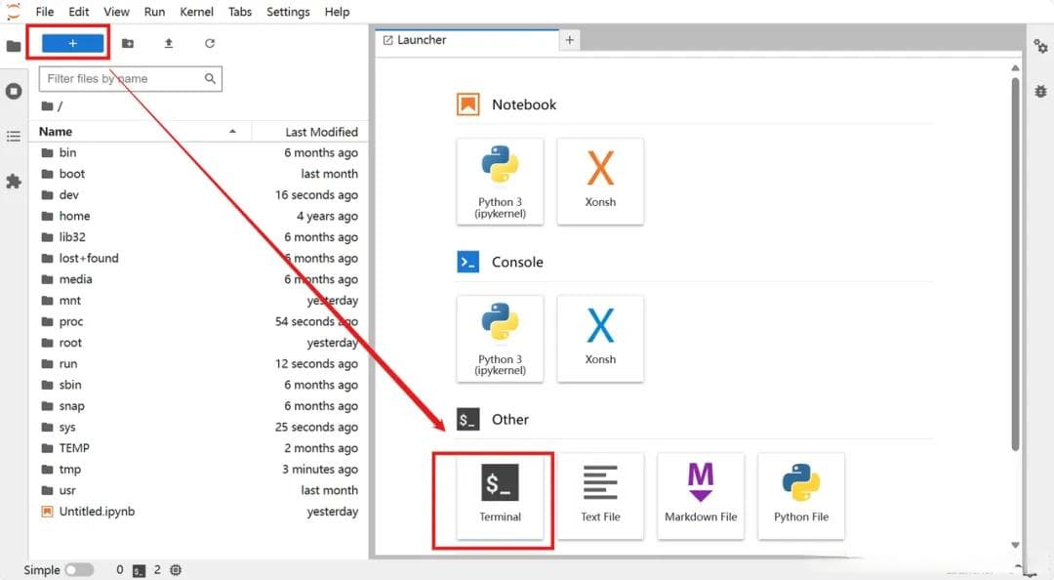Screen dimensions: 1054x580
Task: Click the launcher scroll up arrow
Action: coord(1015,68)
